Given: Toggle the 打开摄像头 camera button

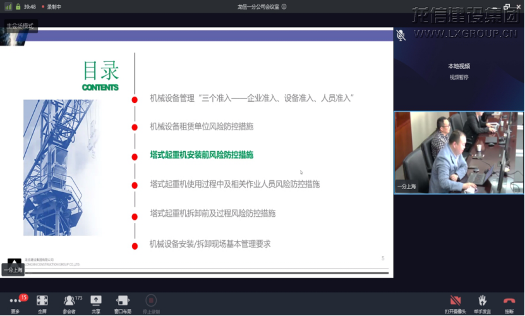Looking at the screenshot, I should pyautogui.click(x=455, y=301).
